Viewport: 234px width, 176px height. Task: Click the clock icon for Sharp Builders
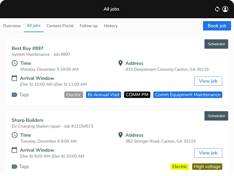[15, 135]
